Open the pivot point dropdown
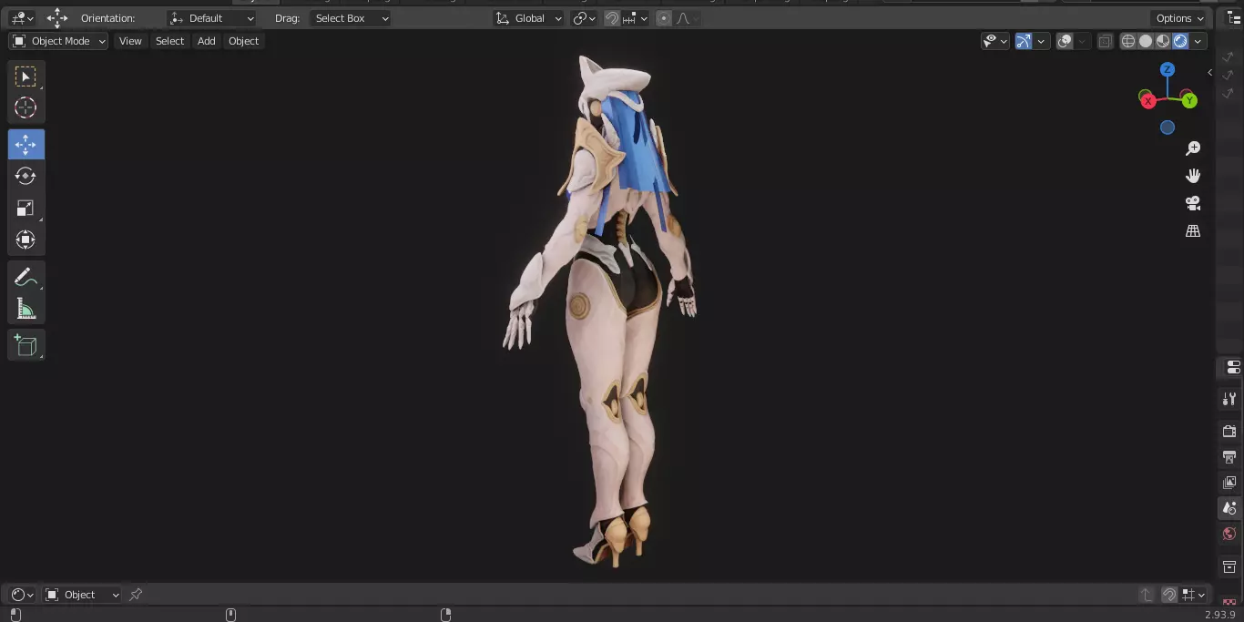Viewport: 1244px width, 622px height. pyautogui.click(x=584, y=18)
